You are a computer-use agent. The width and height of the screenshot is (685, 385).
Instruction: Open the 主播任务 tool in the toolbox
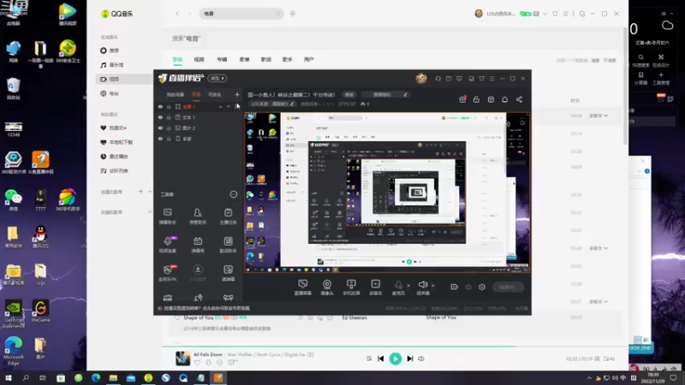(228, 216)
